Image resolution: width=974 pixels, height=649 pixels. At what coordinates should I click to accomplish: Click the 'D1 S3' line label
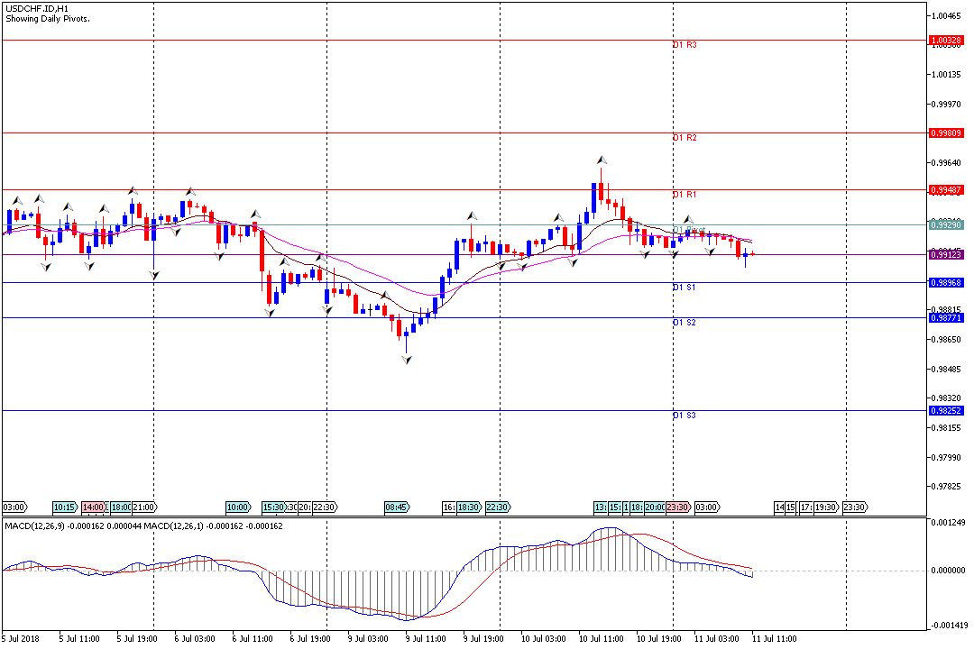tap(685, 416)
